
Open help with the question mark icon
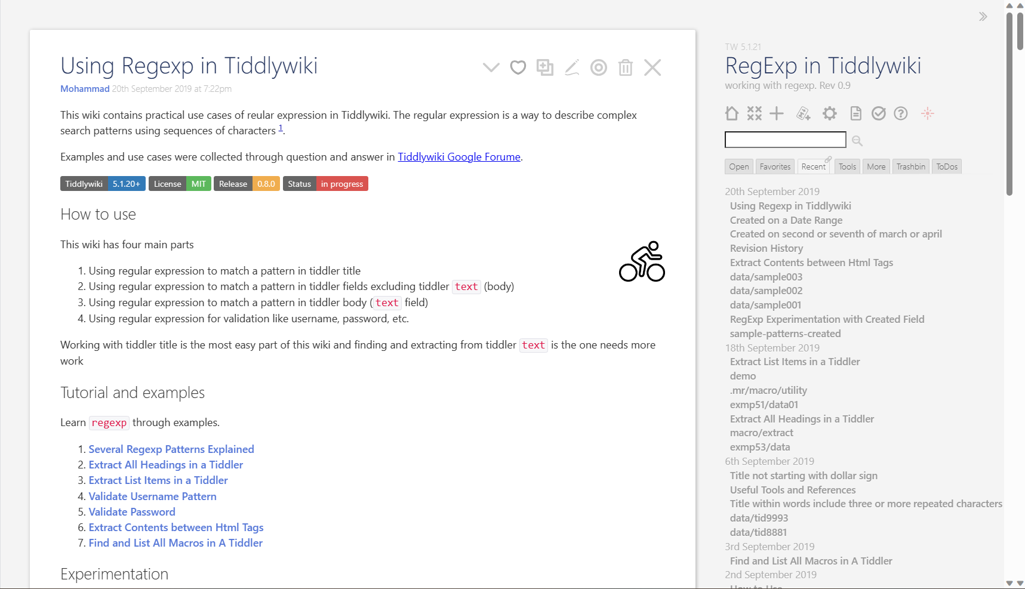click(x=901, y=113)
